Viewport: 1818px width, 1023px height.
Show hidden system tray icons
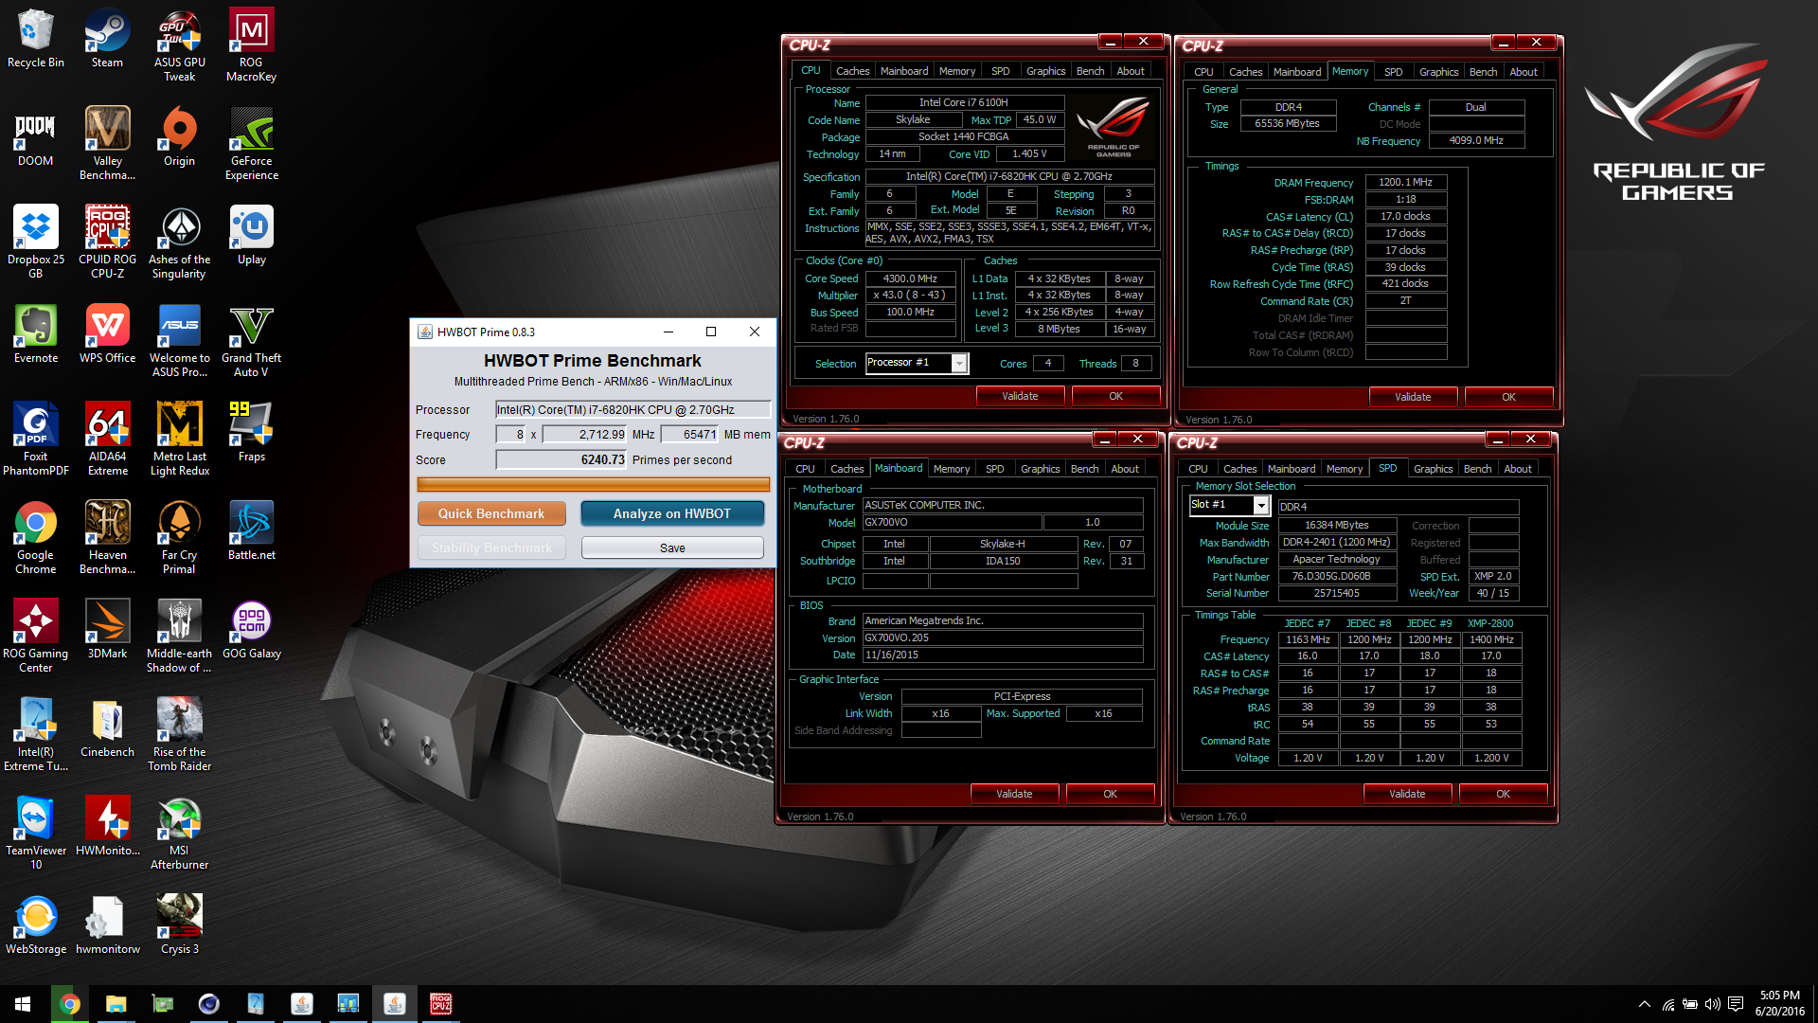(1645, 1004)
